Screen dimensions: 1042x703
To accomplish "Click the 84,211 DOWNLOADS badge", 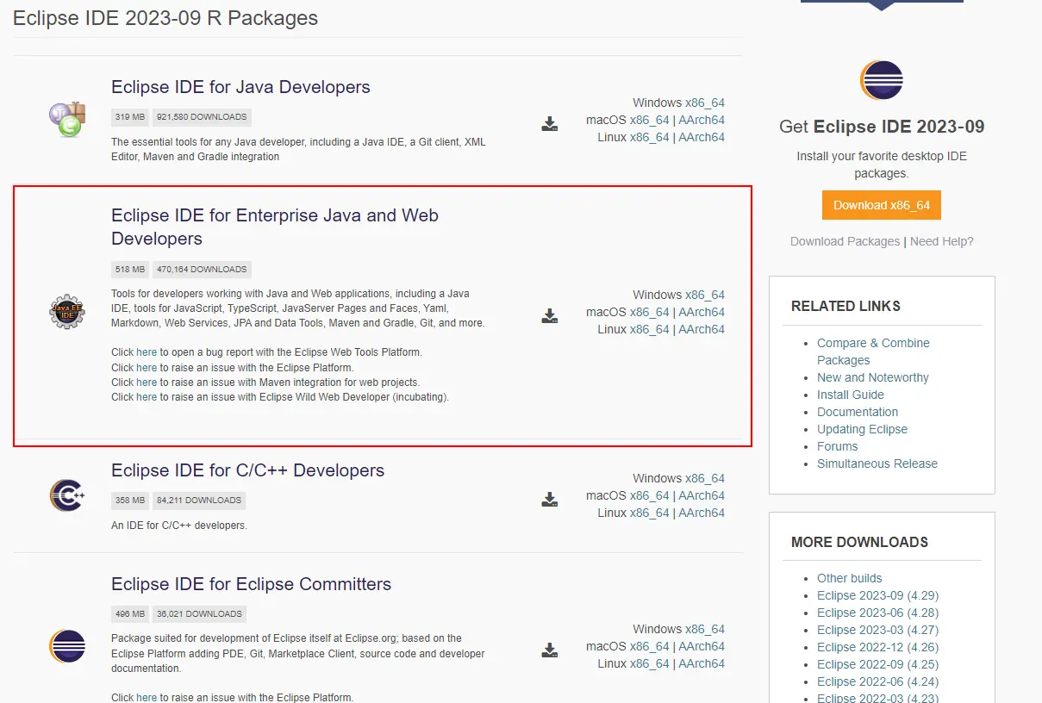I will 199,501.
